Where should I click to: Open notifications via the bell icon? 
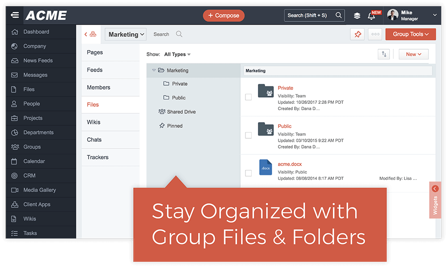[x=371, y=16]
